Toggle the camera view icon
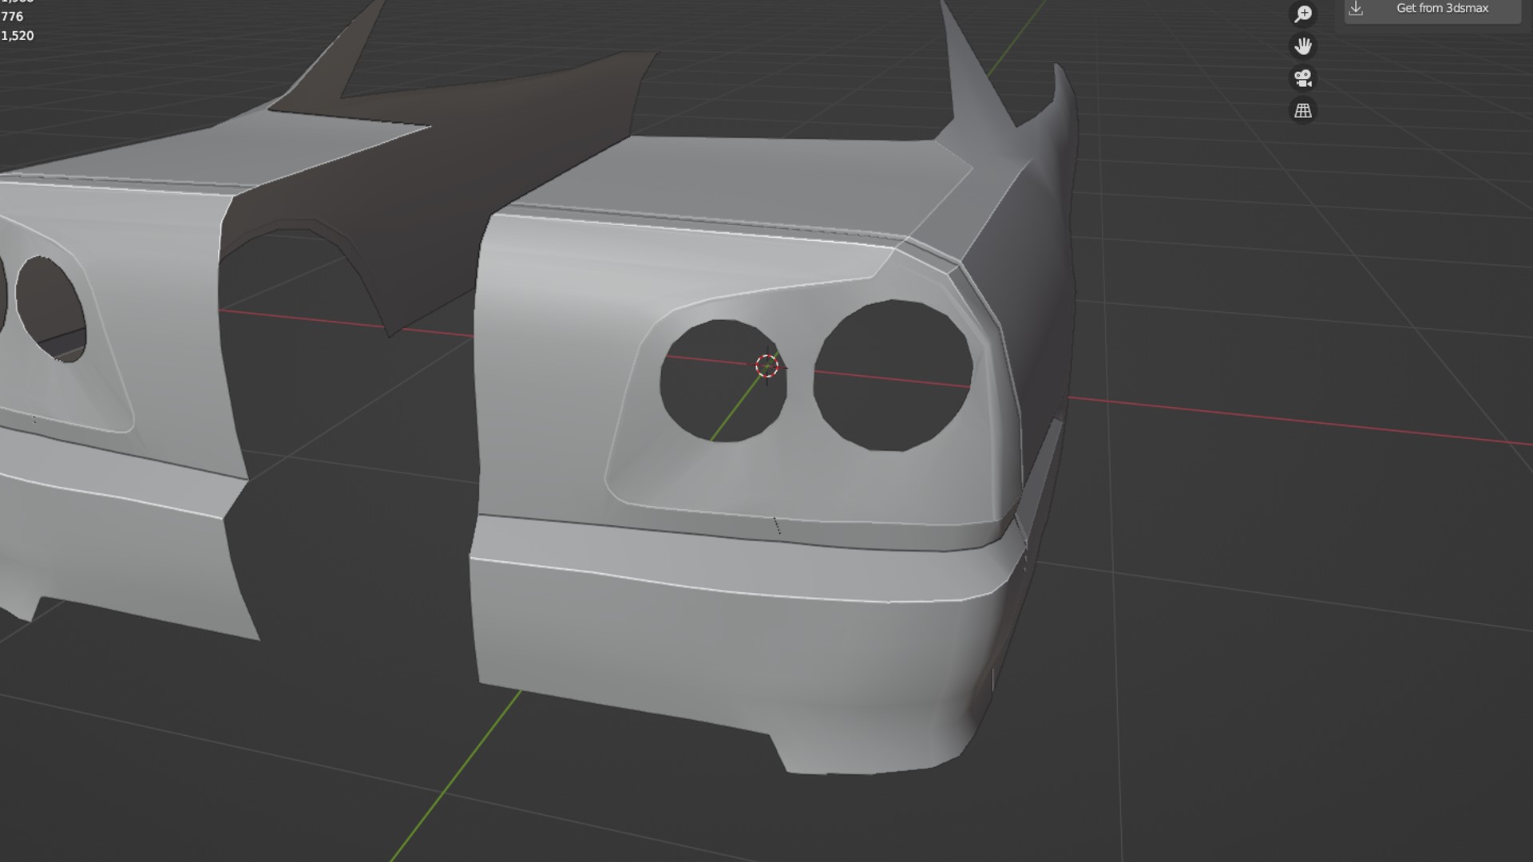The width and height of the screenshot is (1533, 862). coord(1303,78)
